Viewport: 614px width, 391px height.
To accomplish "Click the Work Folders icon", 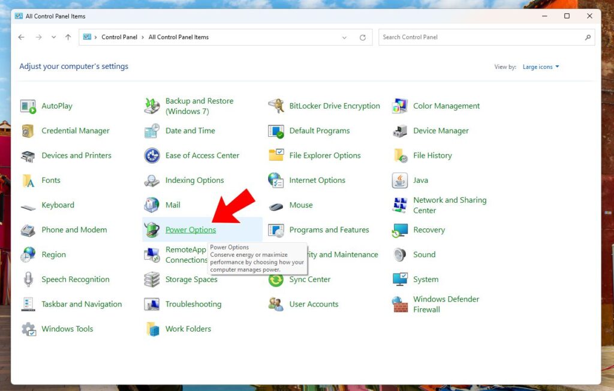I will [152, 329].
